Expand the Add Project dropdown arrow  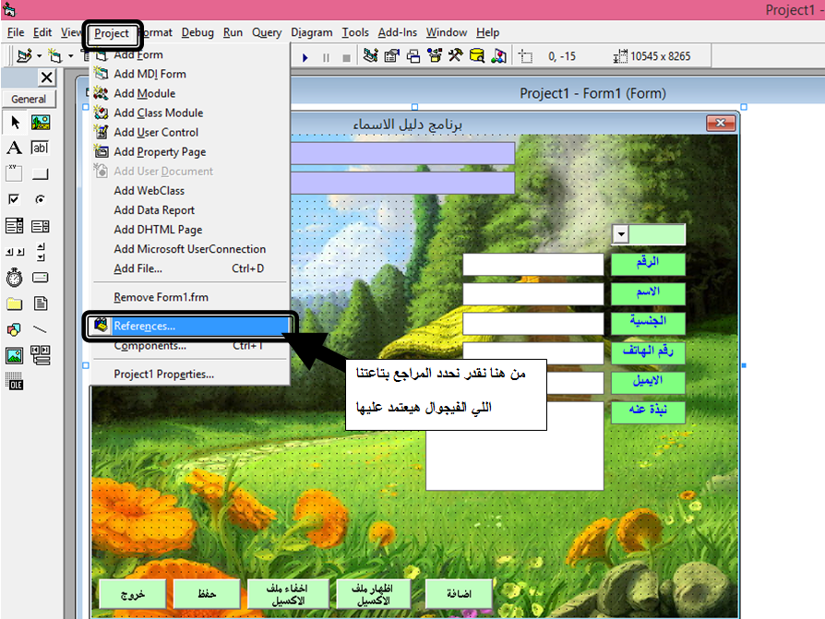39,55
